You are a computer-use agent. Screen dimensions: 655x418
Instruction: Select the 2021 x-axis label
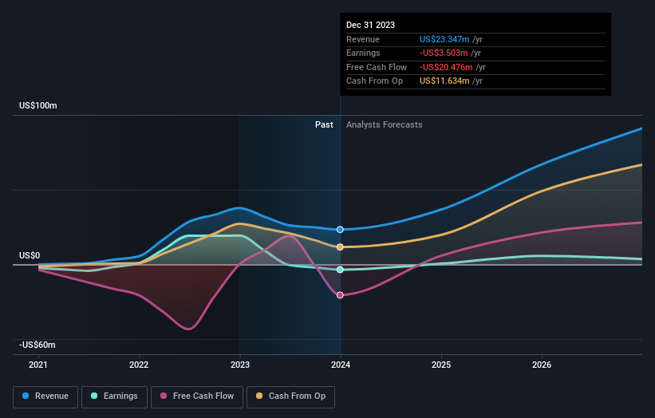38,365
